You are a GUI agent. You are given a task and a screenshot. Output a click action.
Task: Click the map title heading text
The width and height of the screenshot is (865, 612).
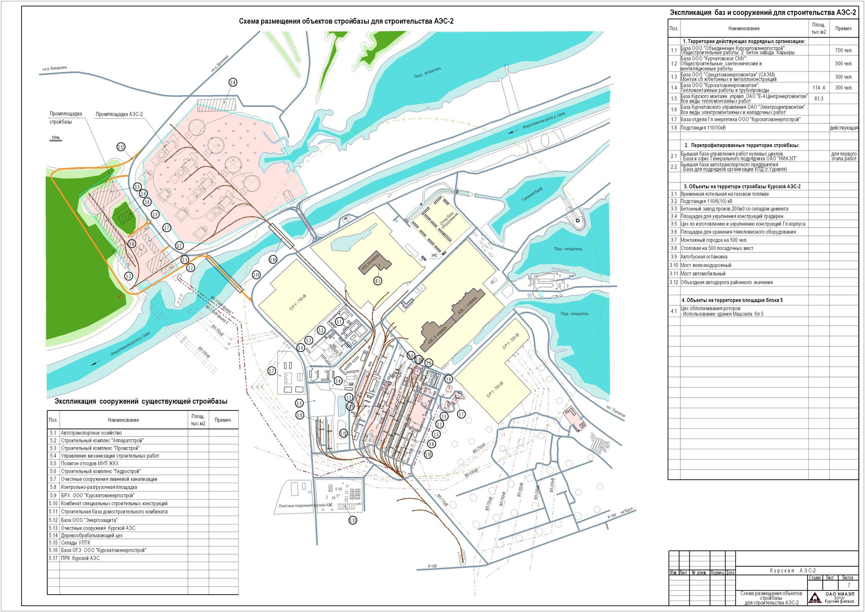(x=346, y=22)
